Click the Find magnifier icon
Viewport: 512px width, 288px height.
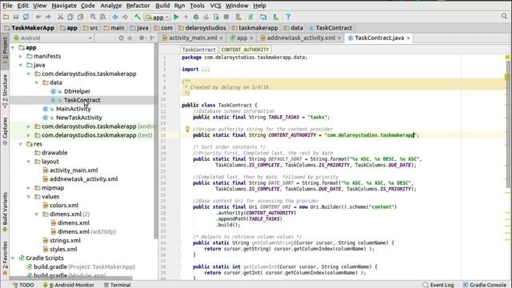[93, 17]
